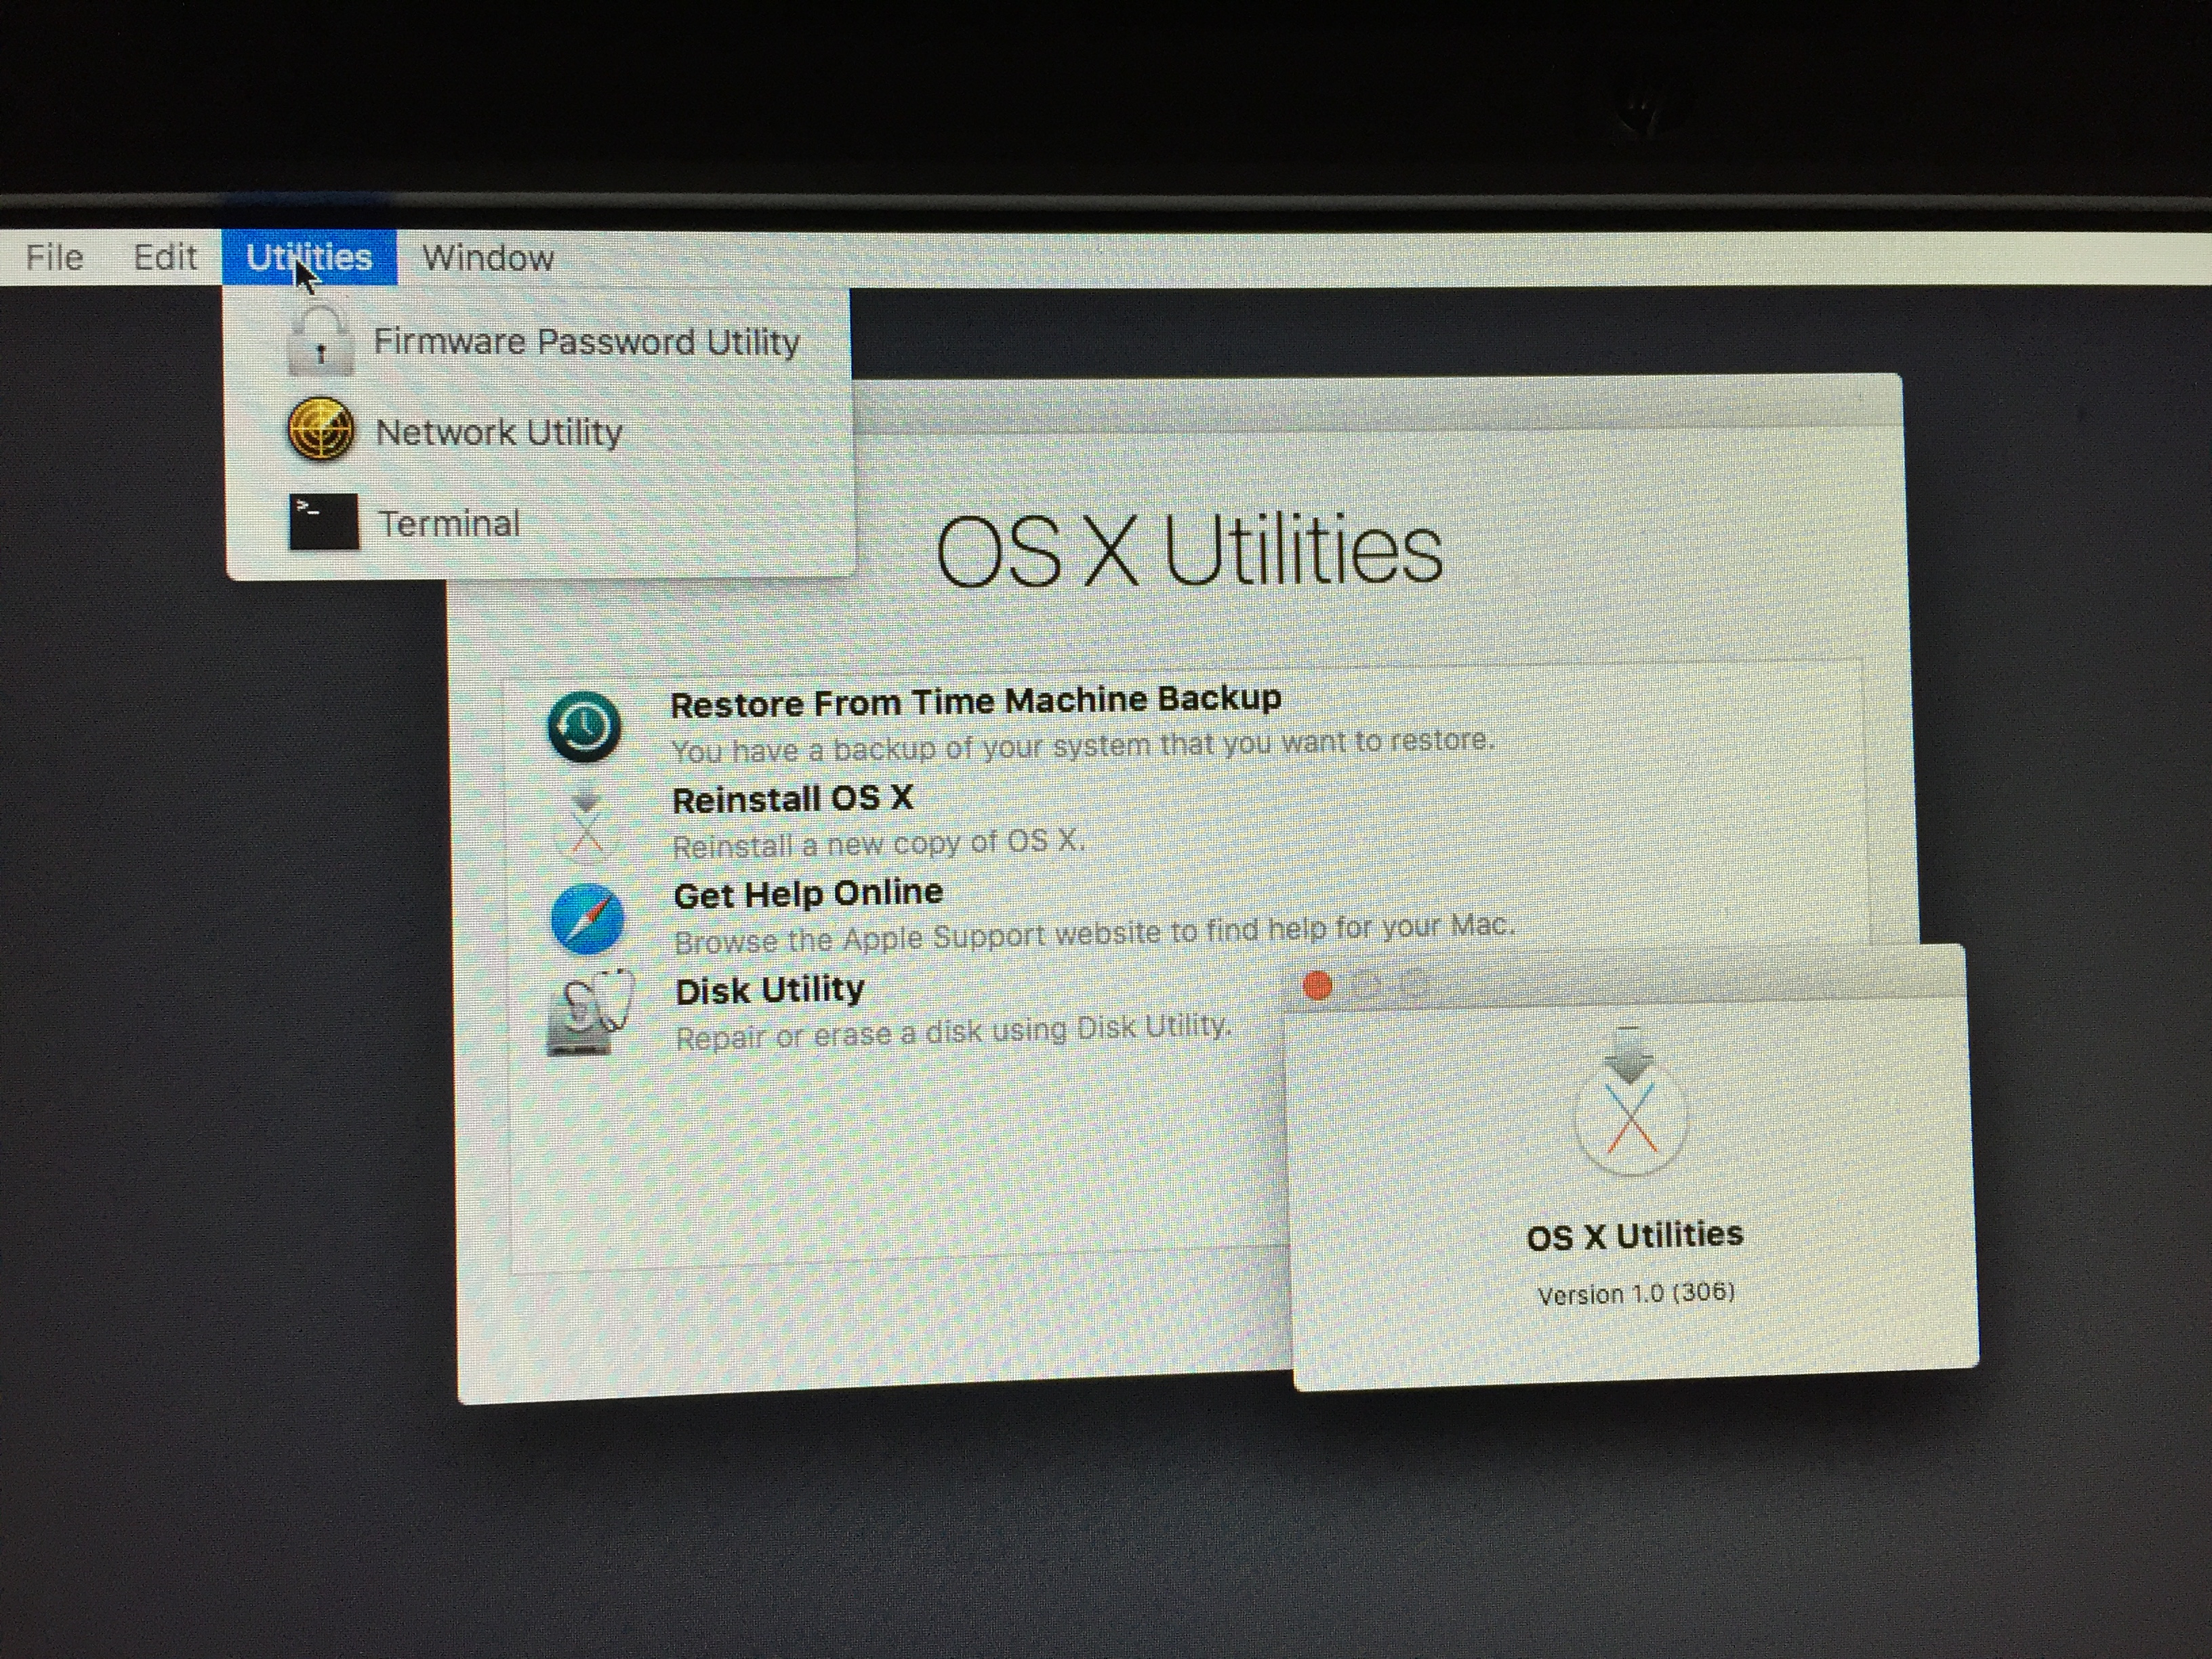The width and height of the screenshot is (2212, 1659).
Task: Select the Disk Utility option title
Action: click(x=770, y=990)
